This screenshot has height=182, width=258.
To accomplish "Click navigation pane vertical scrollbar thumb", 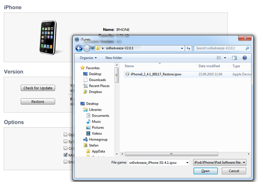I will 117,75.
